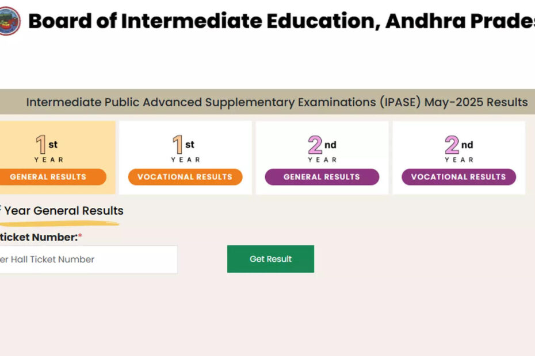Click the IPASE May-2025 Results banner heading

(x=277, y=102)
